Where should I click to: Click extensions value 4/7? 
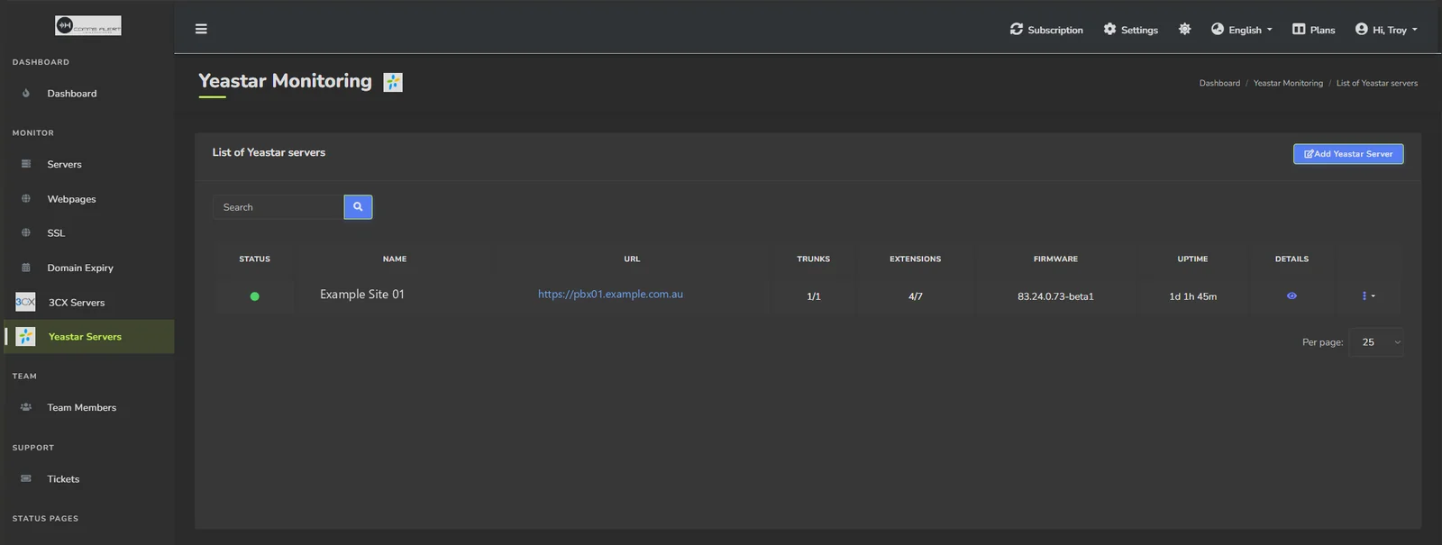click(x=916, y=296)
